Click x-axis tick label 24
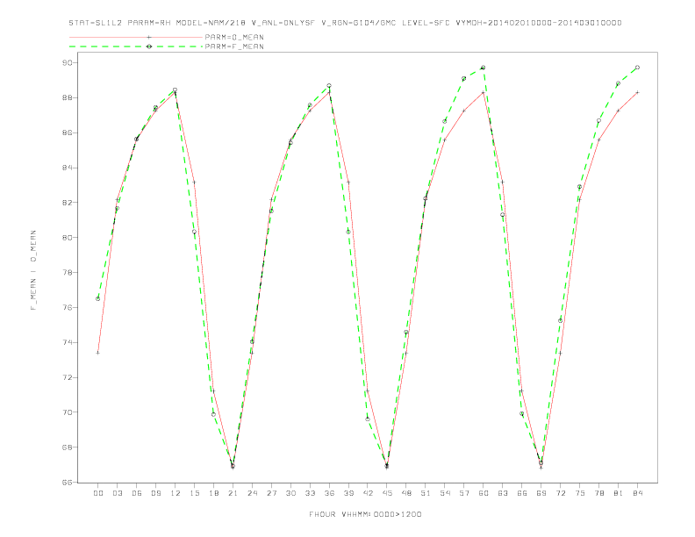 click(x=252, y=493)
